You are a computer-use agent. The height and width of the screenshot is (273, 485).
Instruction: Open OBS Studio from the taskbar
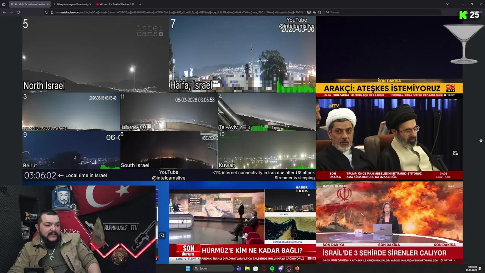click(289, 268)
